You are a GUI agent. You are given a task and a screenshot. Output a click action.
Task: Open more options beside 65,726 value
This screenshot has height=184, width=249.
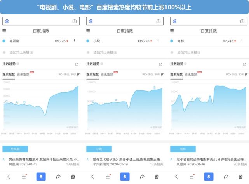tap(74, 41)
